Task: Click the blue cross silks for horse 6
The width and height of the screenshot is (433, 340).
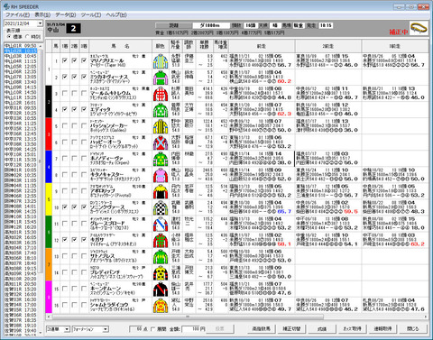Action: point(161,142)
